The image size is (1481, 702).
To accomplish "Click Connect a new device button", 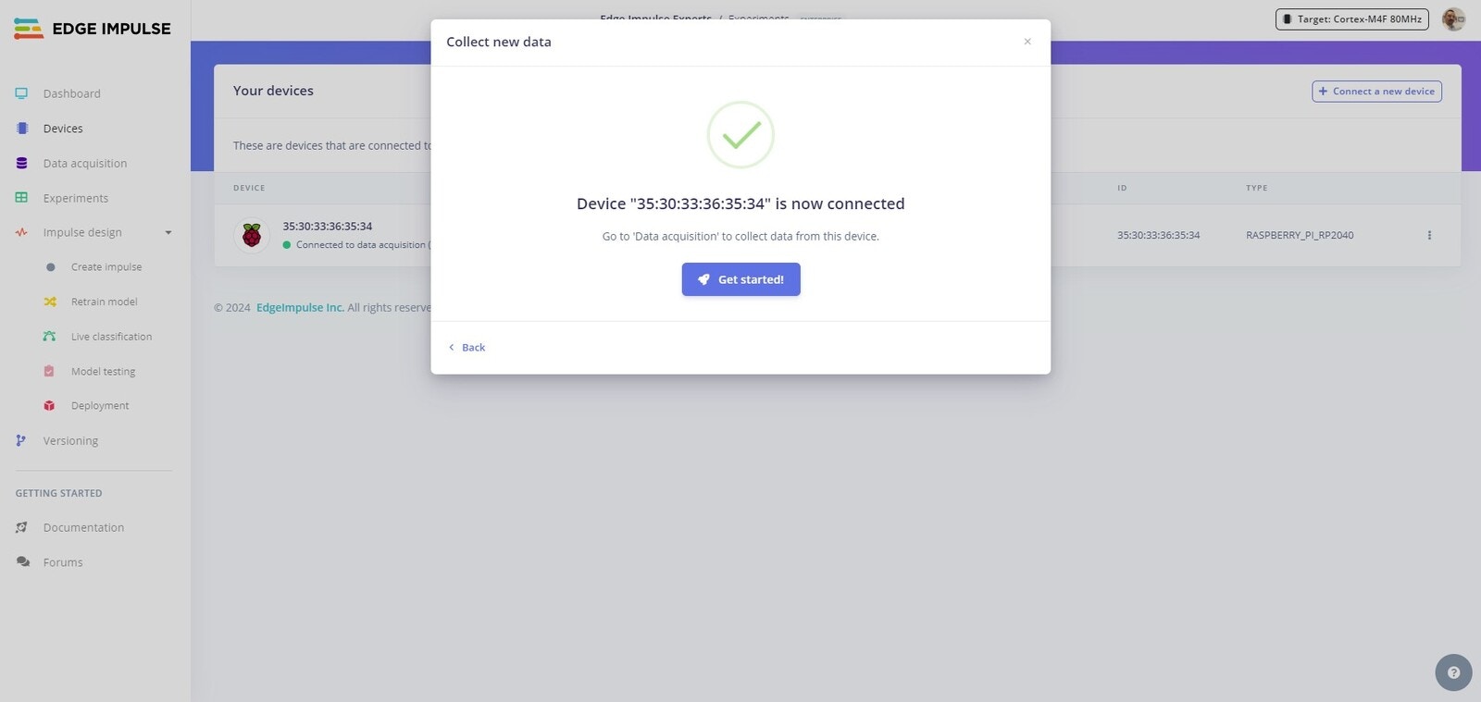I will [1376, 91].
